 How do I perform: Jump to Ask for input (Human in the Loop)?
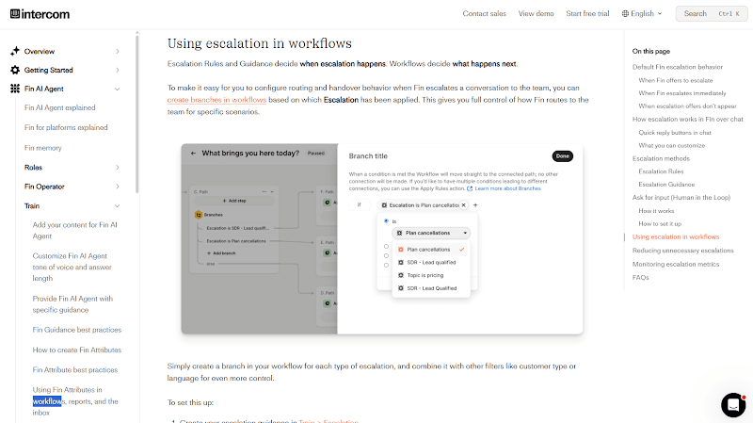[x=681, y=198]
